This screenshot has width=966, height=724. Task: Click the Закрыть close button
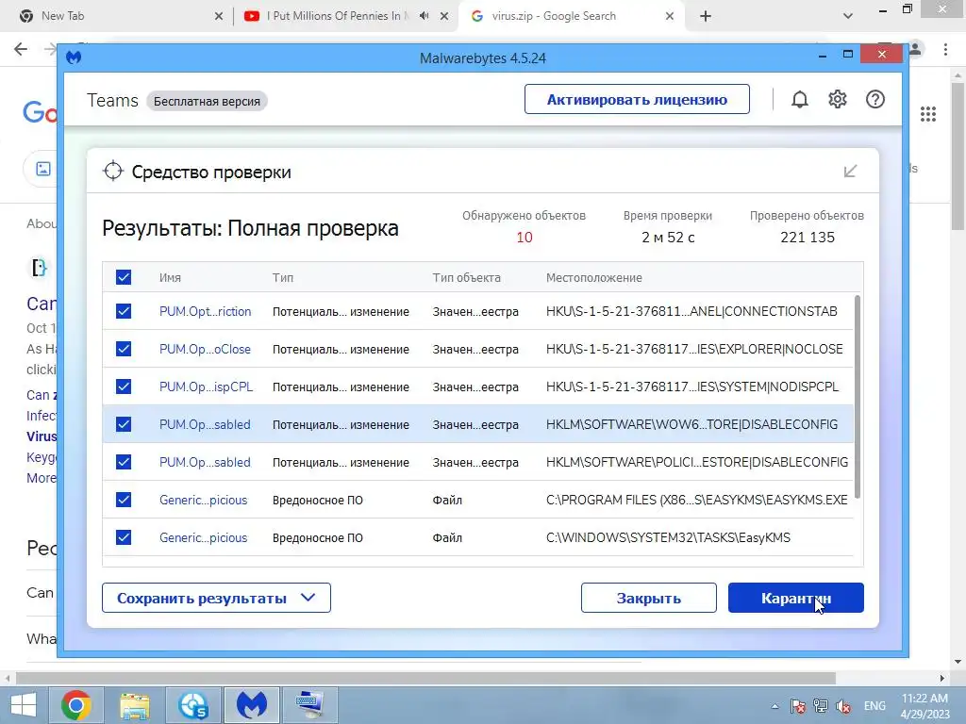649,598
